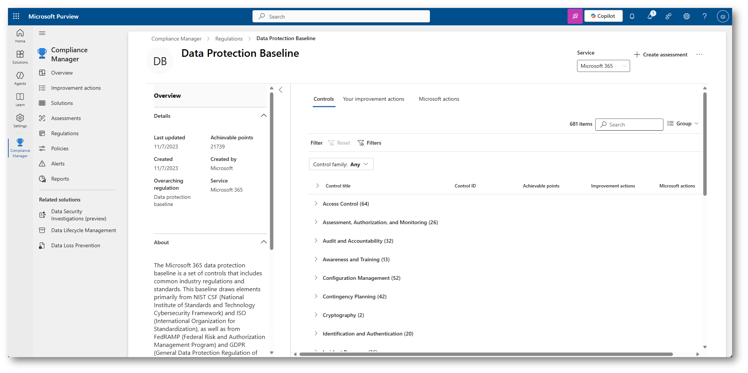The height and width of the screenshot is (373, 748).
Task: Click the controls list search field
Action: (x=629, y=125)
